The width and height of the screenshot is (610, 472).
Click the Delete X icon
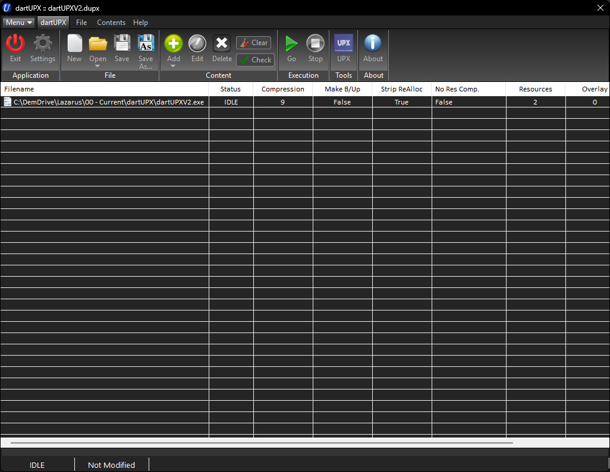(x=222, y=43)
